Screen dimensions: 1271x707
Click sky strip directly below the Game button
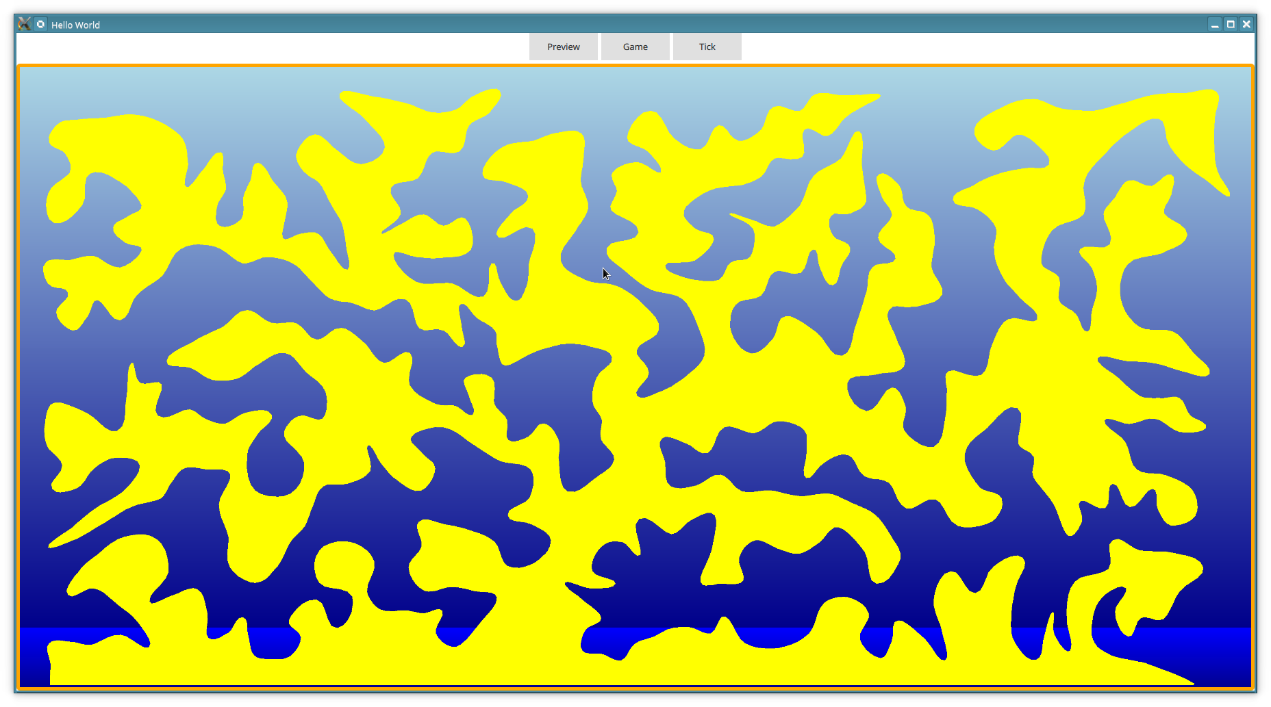click(635, 77)
